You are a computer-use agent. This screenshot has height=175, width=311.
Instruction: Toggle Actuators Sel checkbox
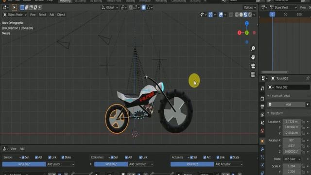pos(191,157)
